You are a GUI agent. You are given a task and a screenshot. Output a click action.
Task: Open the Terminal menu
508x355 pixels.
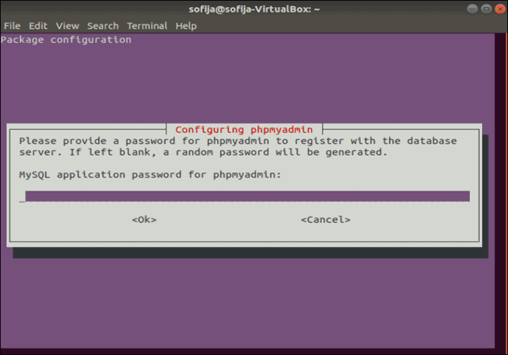pyautogui.click(x=147, y=26)
